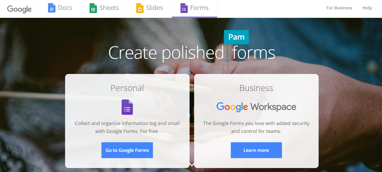The image size is (382, 172).
Task: Click the Go to Google Forms button
Action: point(127,150)
